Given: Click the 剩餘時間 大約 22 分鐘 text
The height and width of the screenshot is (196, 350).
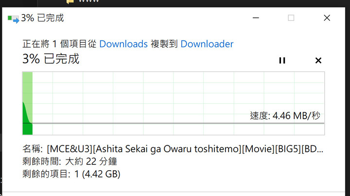Looking at the screenshot, I should pos(70,161).
